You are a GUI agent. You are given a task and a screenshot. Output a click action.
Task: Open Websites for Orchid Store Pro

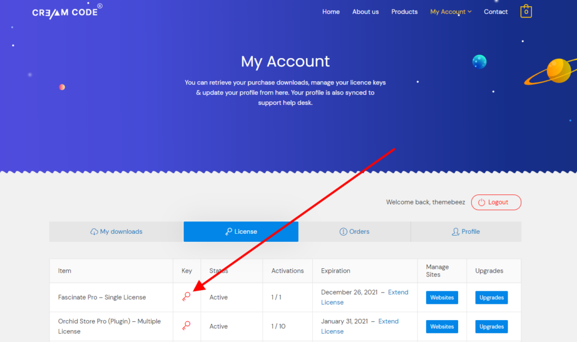pyautogui.click(x=442, y=327)
